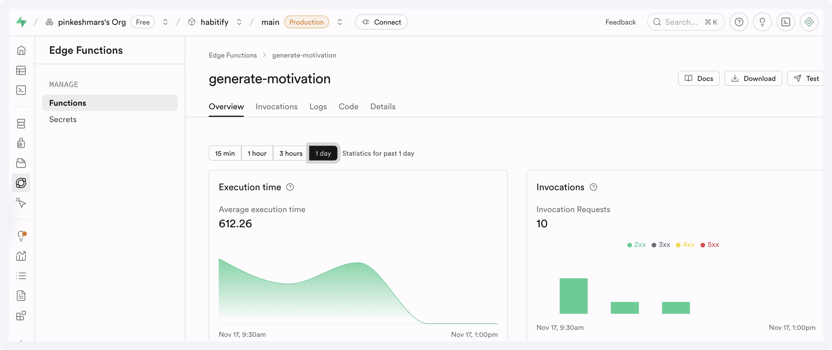Screen dimensions: 832x350
Task: Toggle the 2xx legend color dot
Action: [629, 245]
